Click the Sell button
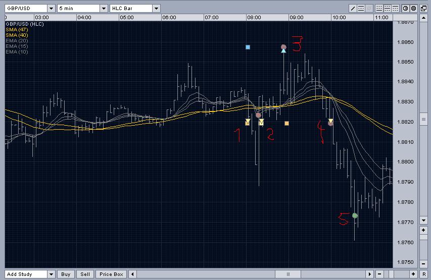This screenshot has height=280, width=431. point(85,274)
